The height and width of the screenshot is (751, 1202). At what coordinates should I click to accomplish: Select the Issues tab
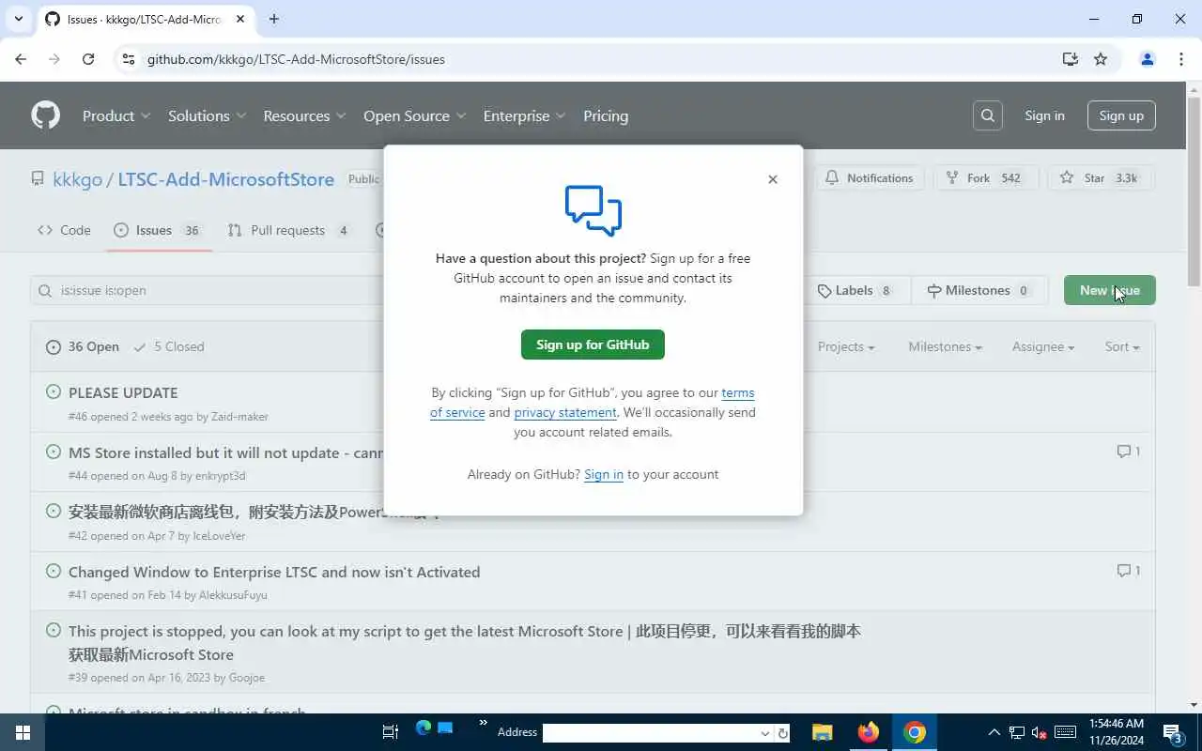point(159,230)
